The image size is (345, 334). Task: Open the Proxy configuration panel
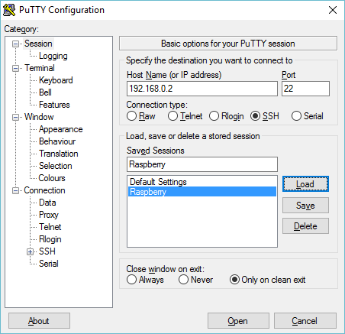click(49, 215)
